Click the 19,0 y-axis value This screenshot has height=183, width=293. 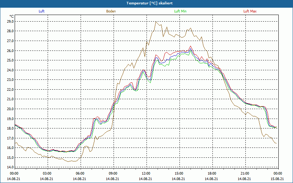pyautogui.click(x=11, y=119)
